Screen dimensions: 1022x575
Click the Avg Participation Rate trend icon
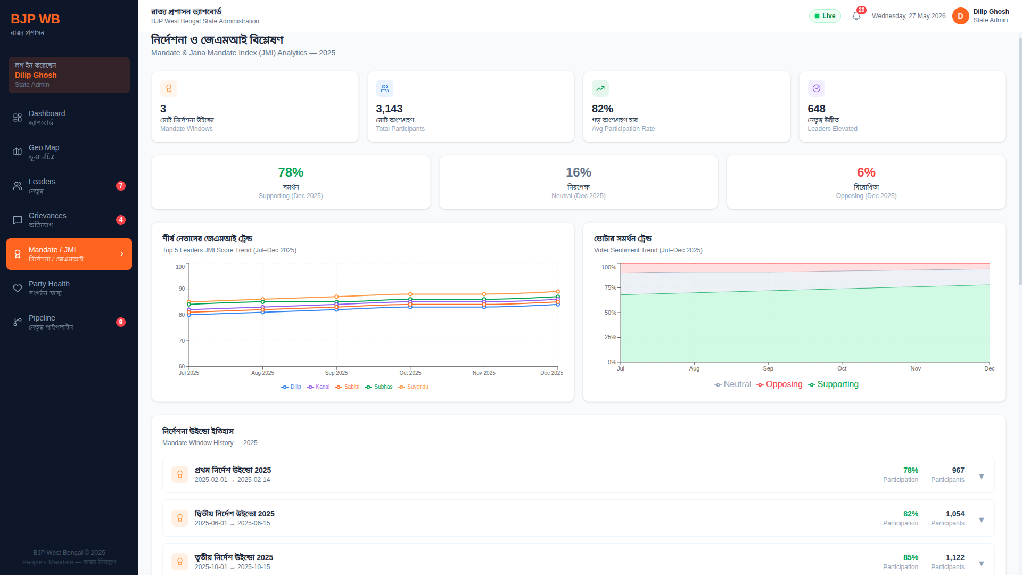point(600,88)
